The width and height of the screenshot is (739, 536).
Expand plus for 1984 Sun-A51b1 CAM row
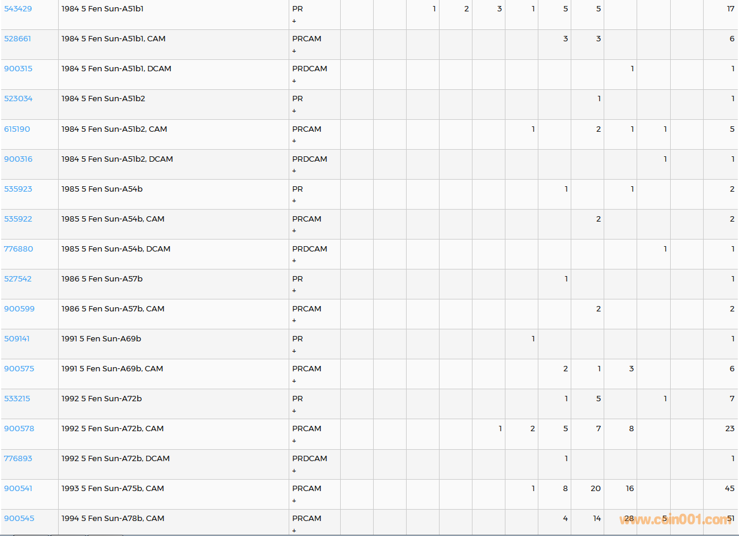pyautogui.click(x=294, y=51)
